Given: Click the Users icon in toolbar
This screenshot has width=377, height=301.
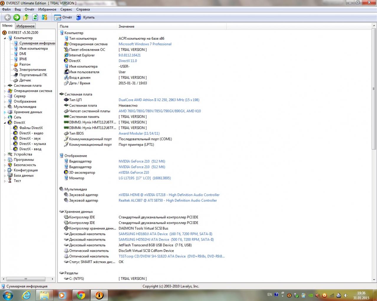Looking at the screenshot, I should coord(45,17).
